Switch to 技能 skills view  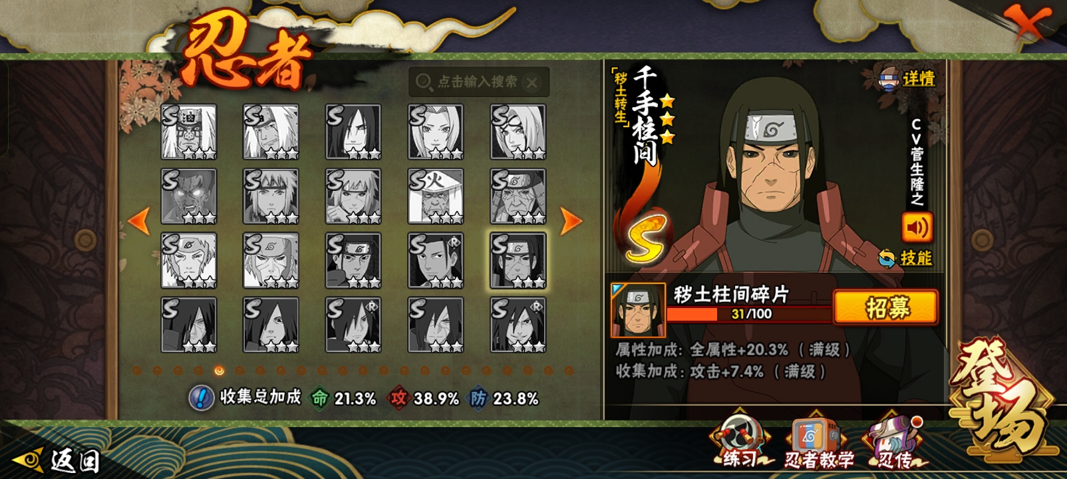[x=906, y=258]
